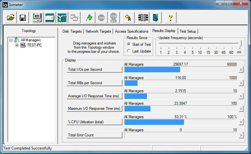Image resolution: width=251 pixels, height=154 pixels.
Task: Select All Managers in the Topology tree
Action: (x=31, y=40)
